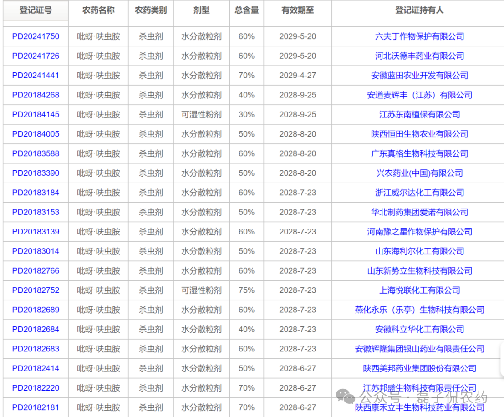This screenshot has height=417, width=504.
Task: Open registration PD20184145 link
Action: tap(36, 114)
